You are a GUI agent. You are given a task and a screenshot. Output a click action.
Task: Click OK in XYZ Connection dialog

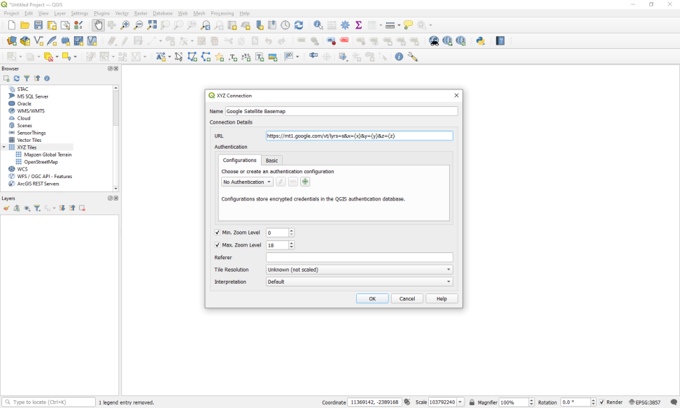click(x=372, y=299)
